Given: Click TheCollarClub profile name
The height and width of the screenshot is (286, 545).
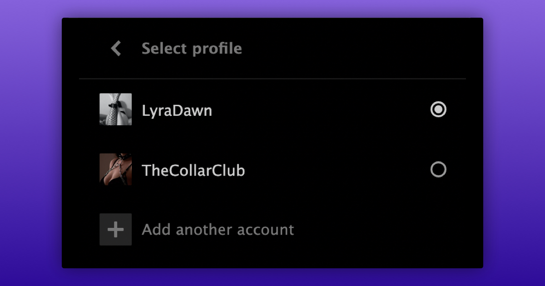Looking at the screenshot, I should [x=193, y=170].
